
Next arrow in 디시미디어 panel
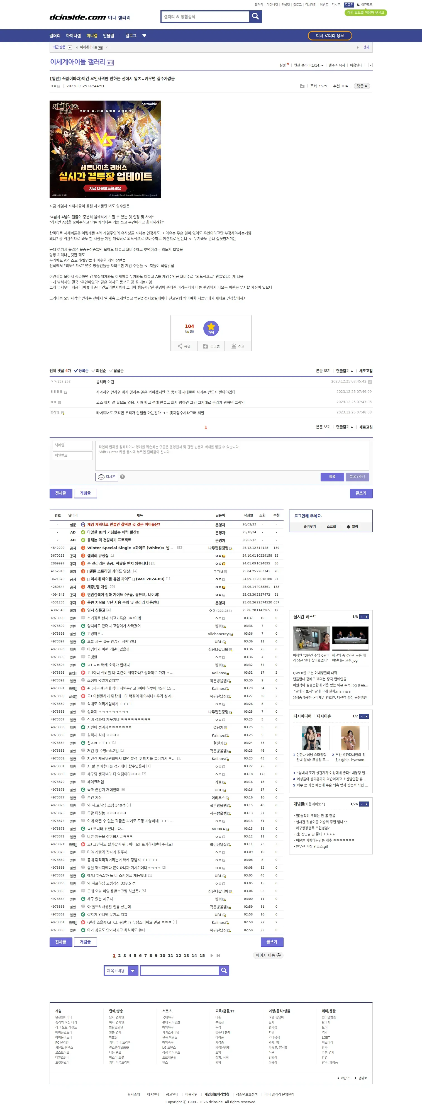366,716
